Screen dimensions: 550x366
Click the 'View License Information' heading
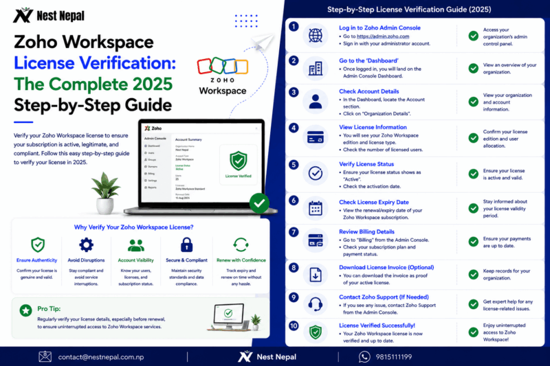[x=373, y=127]
